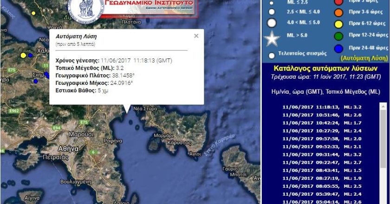Click the green Πριν 12-24 ώρες legend circle
This screenshot has width=390, height=204.
coord(338,36)
